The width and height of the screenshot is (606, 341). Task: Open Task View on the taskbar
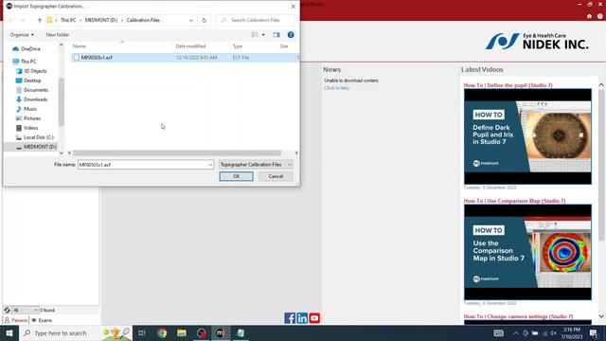click(141, 332)
